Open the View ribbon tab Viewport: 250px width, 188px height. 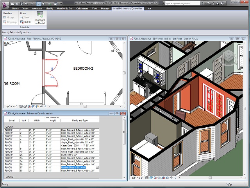95,9
